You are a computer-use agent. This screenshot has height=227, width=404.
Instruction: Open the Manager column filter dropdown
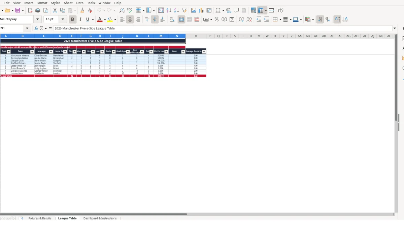coord(51,51)
